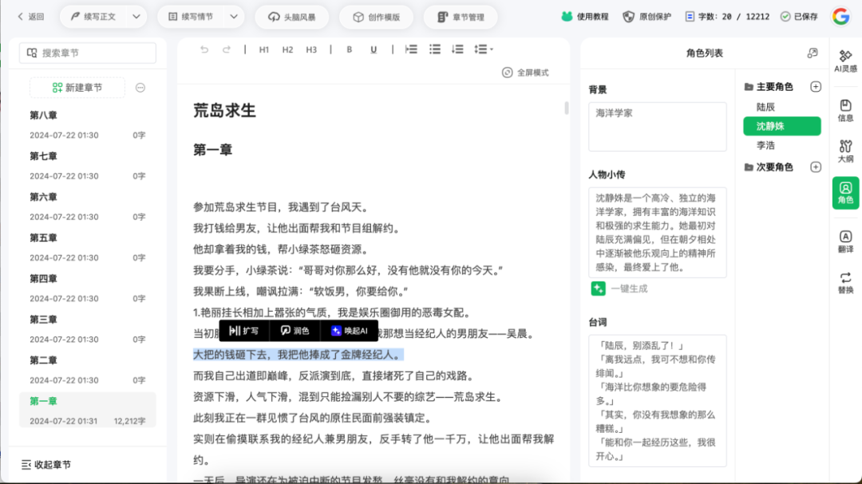Click the 台词 dialogue text box
The width and height of the screenshot is (862, 484).
coord(658,401)
